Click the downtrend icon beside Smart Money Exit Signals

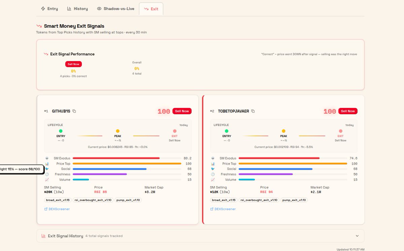pyautogui.click(x=39, y=26)
